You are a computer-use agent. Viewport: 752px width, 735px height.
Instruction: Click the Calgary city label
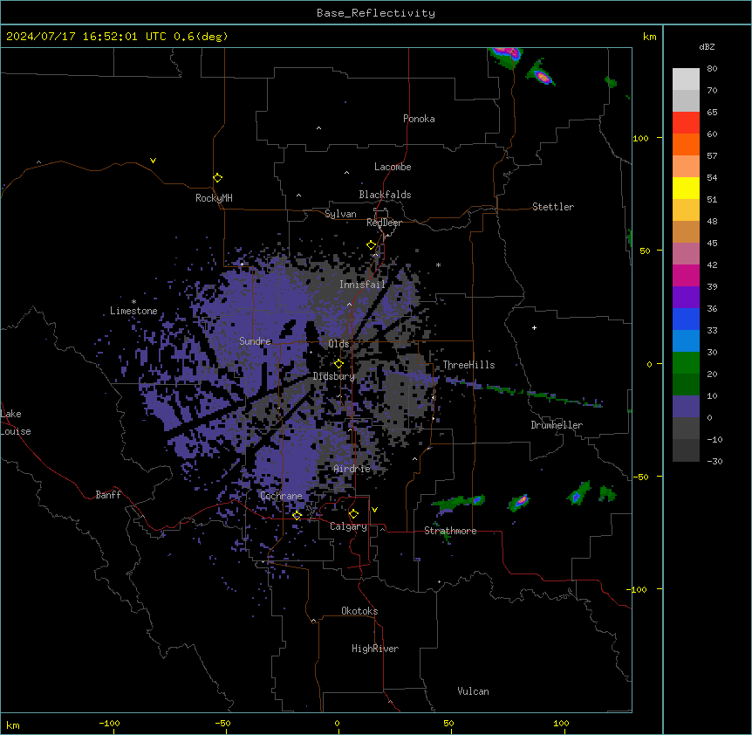tap(348, 526)
